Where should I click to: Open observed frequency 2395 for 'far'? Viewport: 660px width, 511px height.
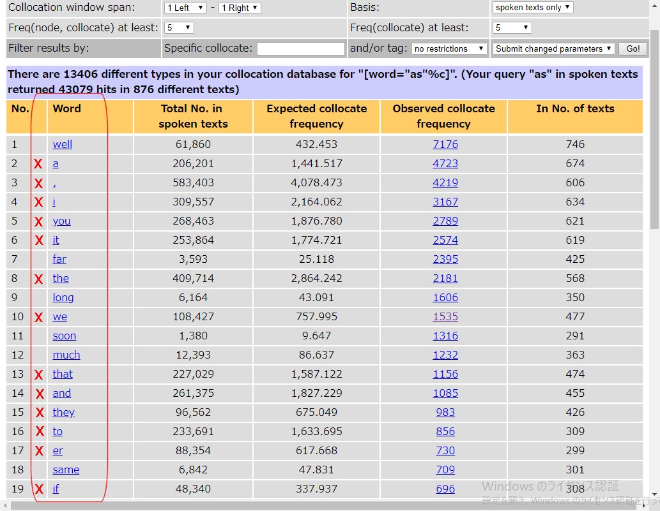(445, 259)
